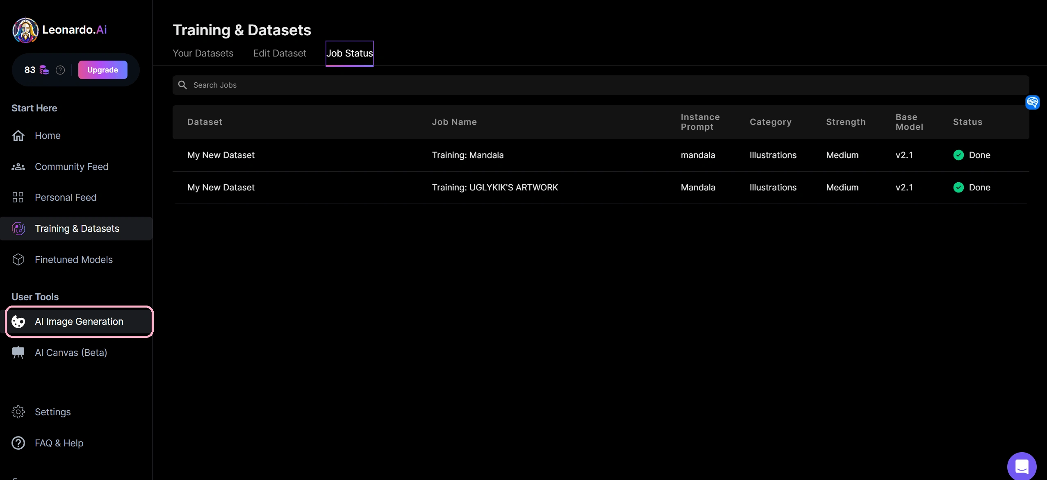Click the Status column header

(x=967, y=122)
